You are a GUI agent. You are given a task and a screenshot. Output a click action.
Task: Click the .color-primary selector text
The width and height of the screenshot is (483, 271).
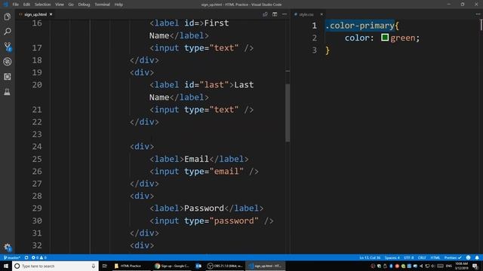pos(360,26)
